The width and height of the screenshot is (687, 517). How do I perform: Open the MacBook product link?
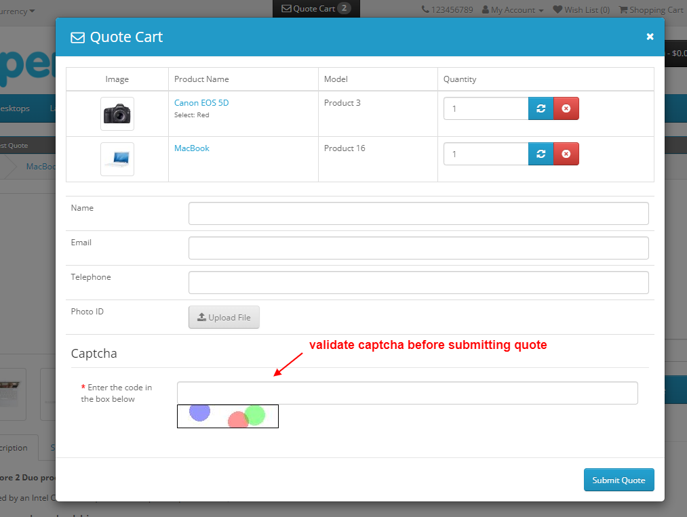pos(192,148)
